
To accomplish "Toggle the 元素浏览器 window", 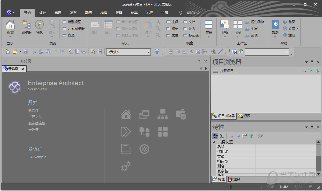I will pos(74,29).
